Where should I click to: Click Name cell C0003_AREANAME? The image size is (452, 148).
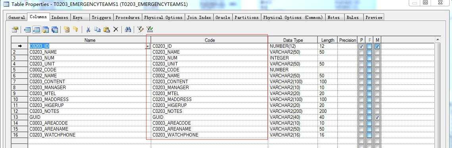(89, 129)
